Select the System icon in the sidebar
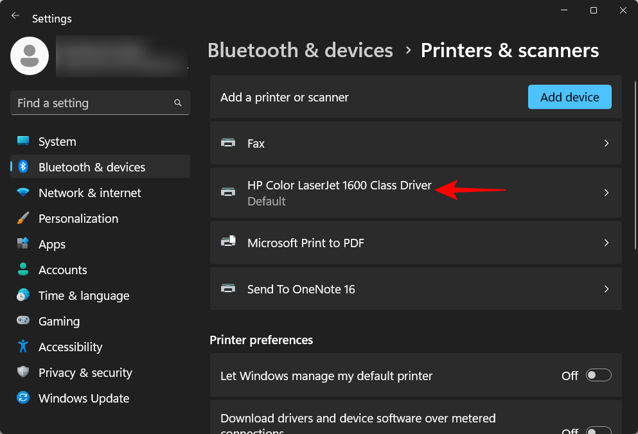Viewport: 638px width, 434px height. 23,141
